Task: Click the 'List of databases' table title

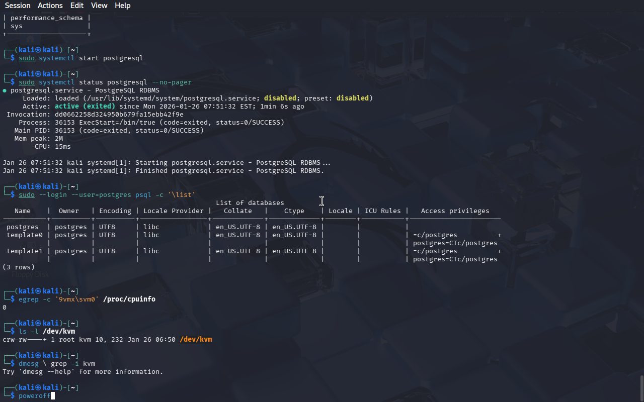Action: click(250, 203)
